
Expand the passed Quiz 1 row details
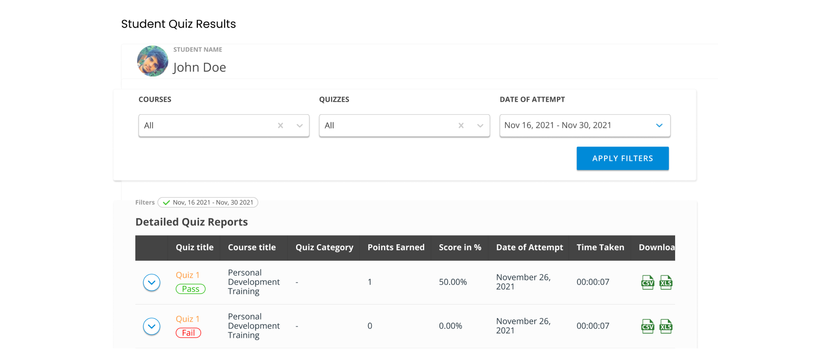point(151,282)
